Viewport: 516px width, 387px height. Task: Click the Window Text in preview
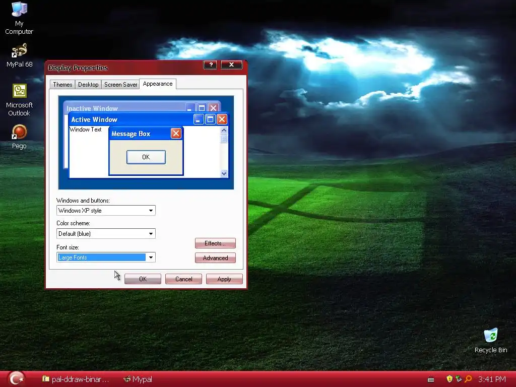(86, 130)
